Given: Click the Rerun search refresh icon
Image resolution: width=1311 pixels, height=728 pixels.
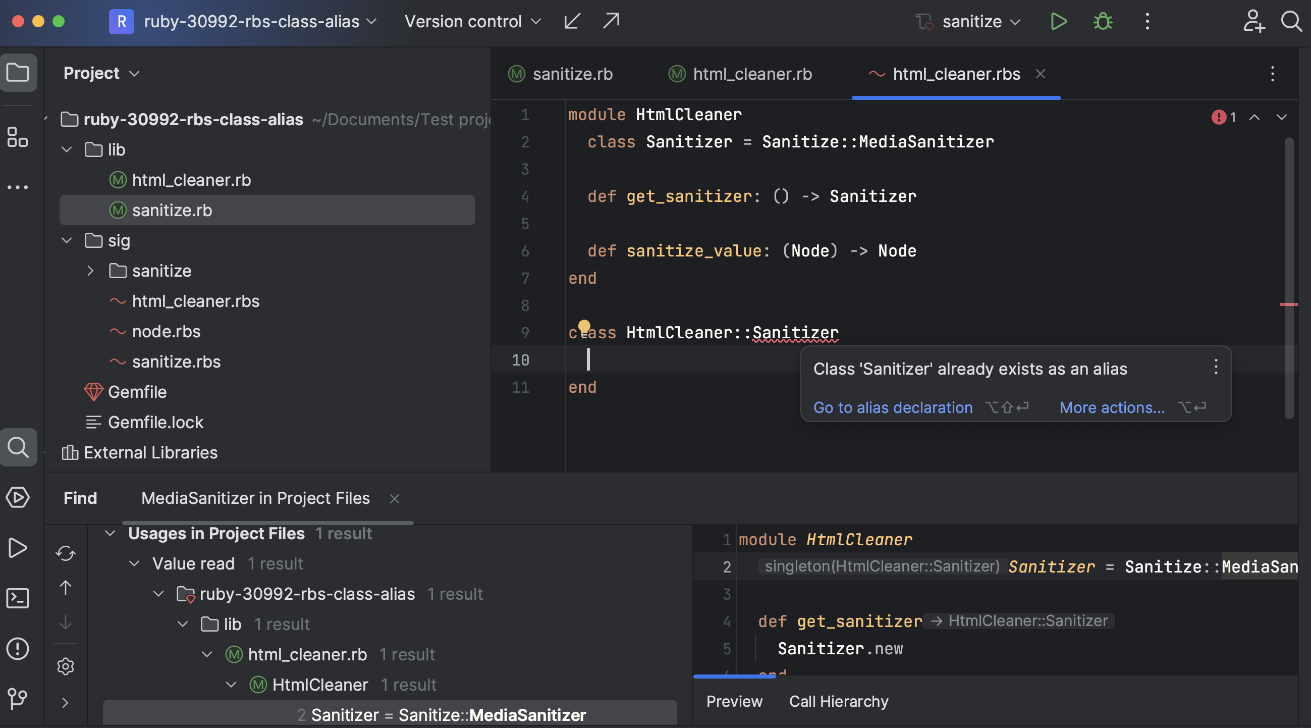Looking at the screenshot, I should 66,553.
